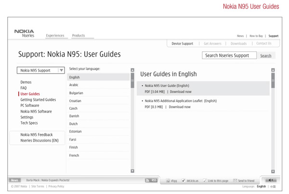This screenshot has width=289, height=194.
Task: Click language list scroll-down arrow
Action: tap(132, 171)
